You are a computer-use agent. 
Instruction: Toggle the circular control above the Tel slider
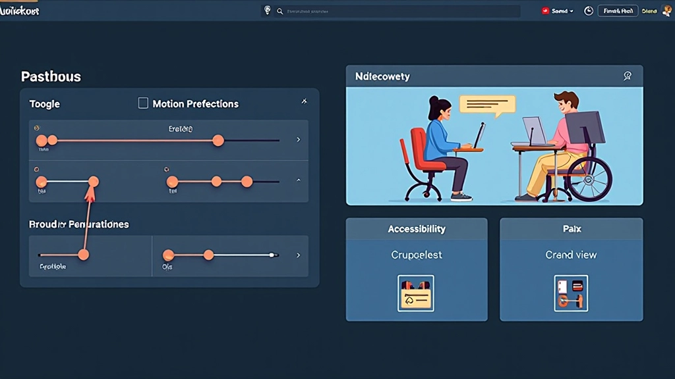(x=167, y=169)
